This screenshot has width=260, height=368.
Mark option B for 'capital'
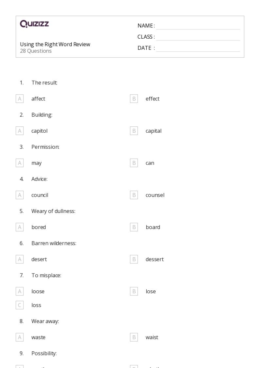point(134,131)
